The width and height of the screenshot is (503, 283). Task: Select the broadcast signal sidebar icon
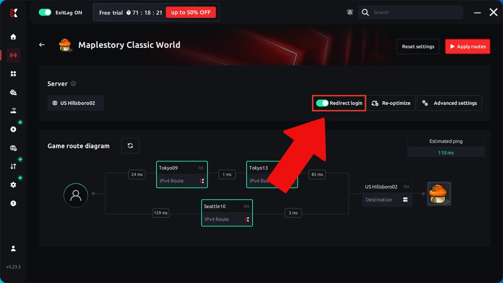pos(13,55)
